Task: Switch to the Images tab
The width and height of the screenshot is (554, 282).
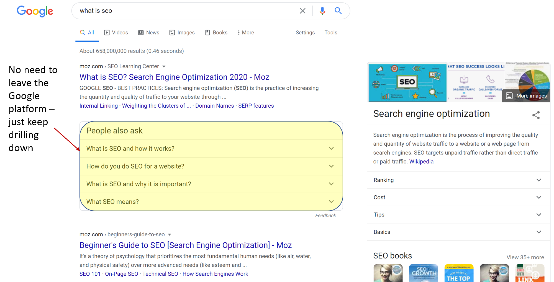Action: point(182,33)
